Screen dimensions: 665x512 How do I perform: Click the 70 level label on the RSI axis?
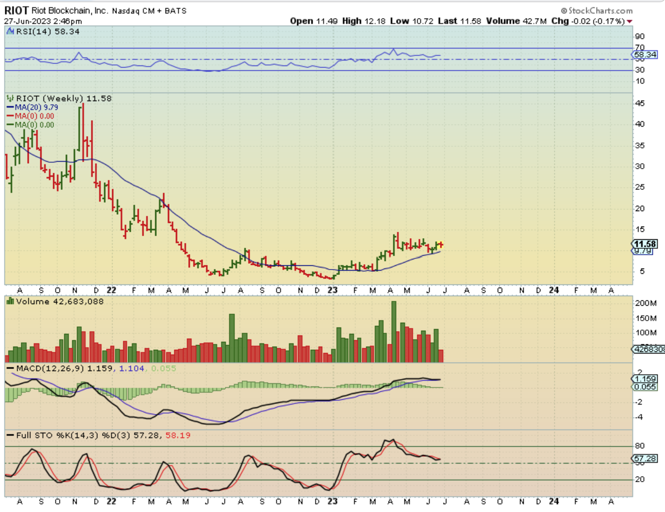(639, 48)
